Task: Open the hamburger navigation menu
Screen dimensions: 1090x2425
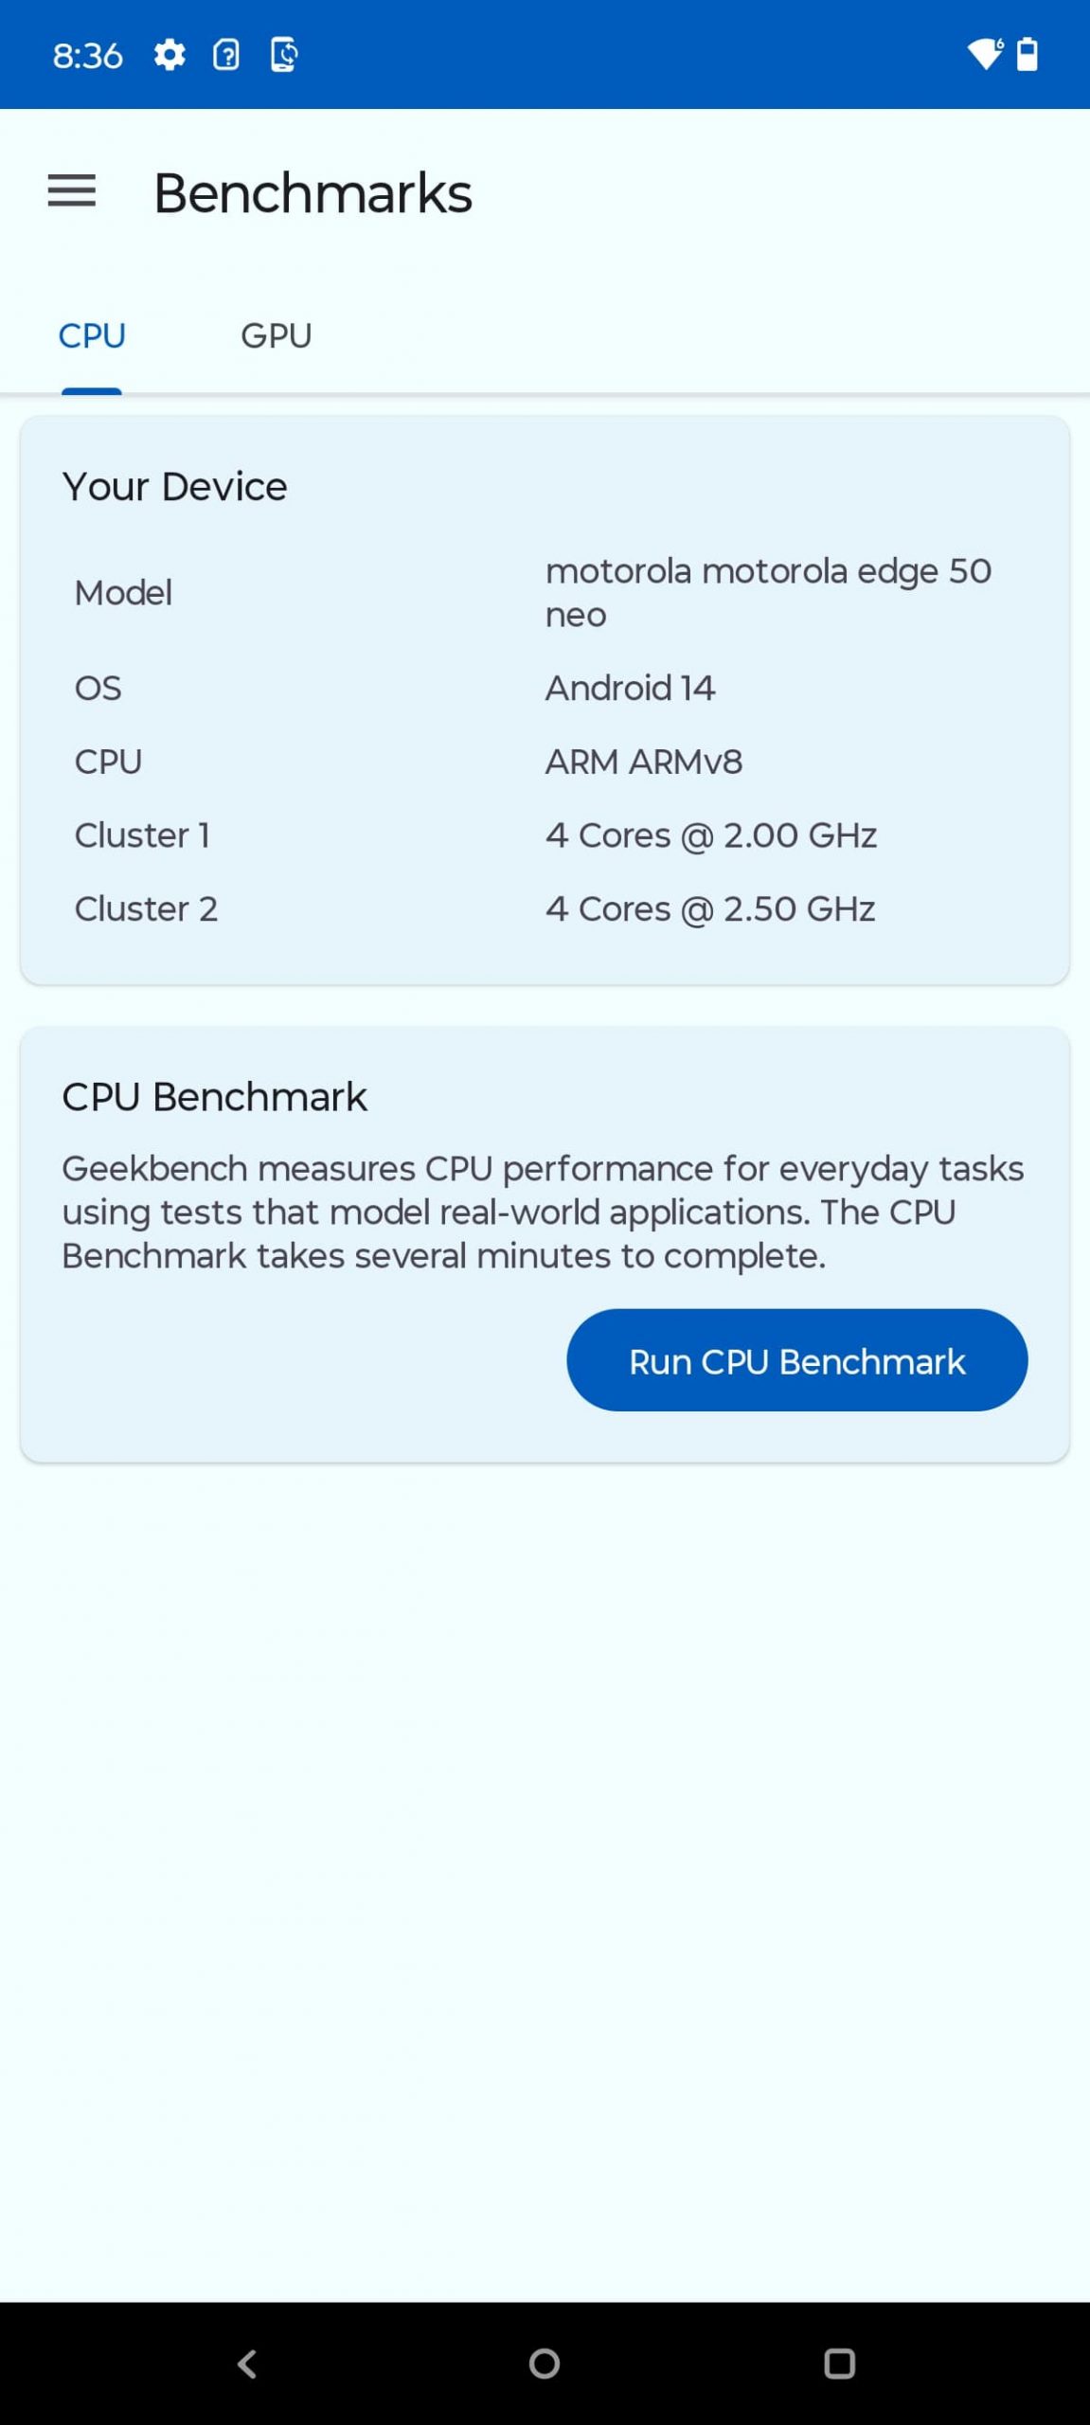Action: click(x=72, y=191)
